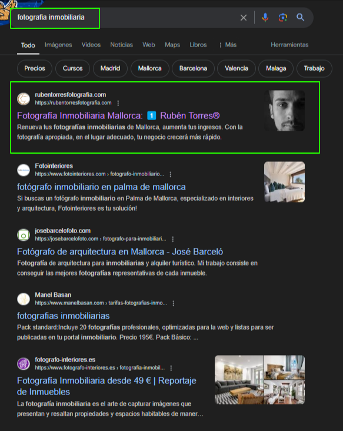Open the Herramientas search tools

click(289, 45)
